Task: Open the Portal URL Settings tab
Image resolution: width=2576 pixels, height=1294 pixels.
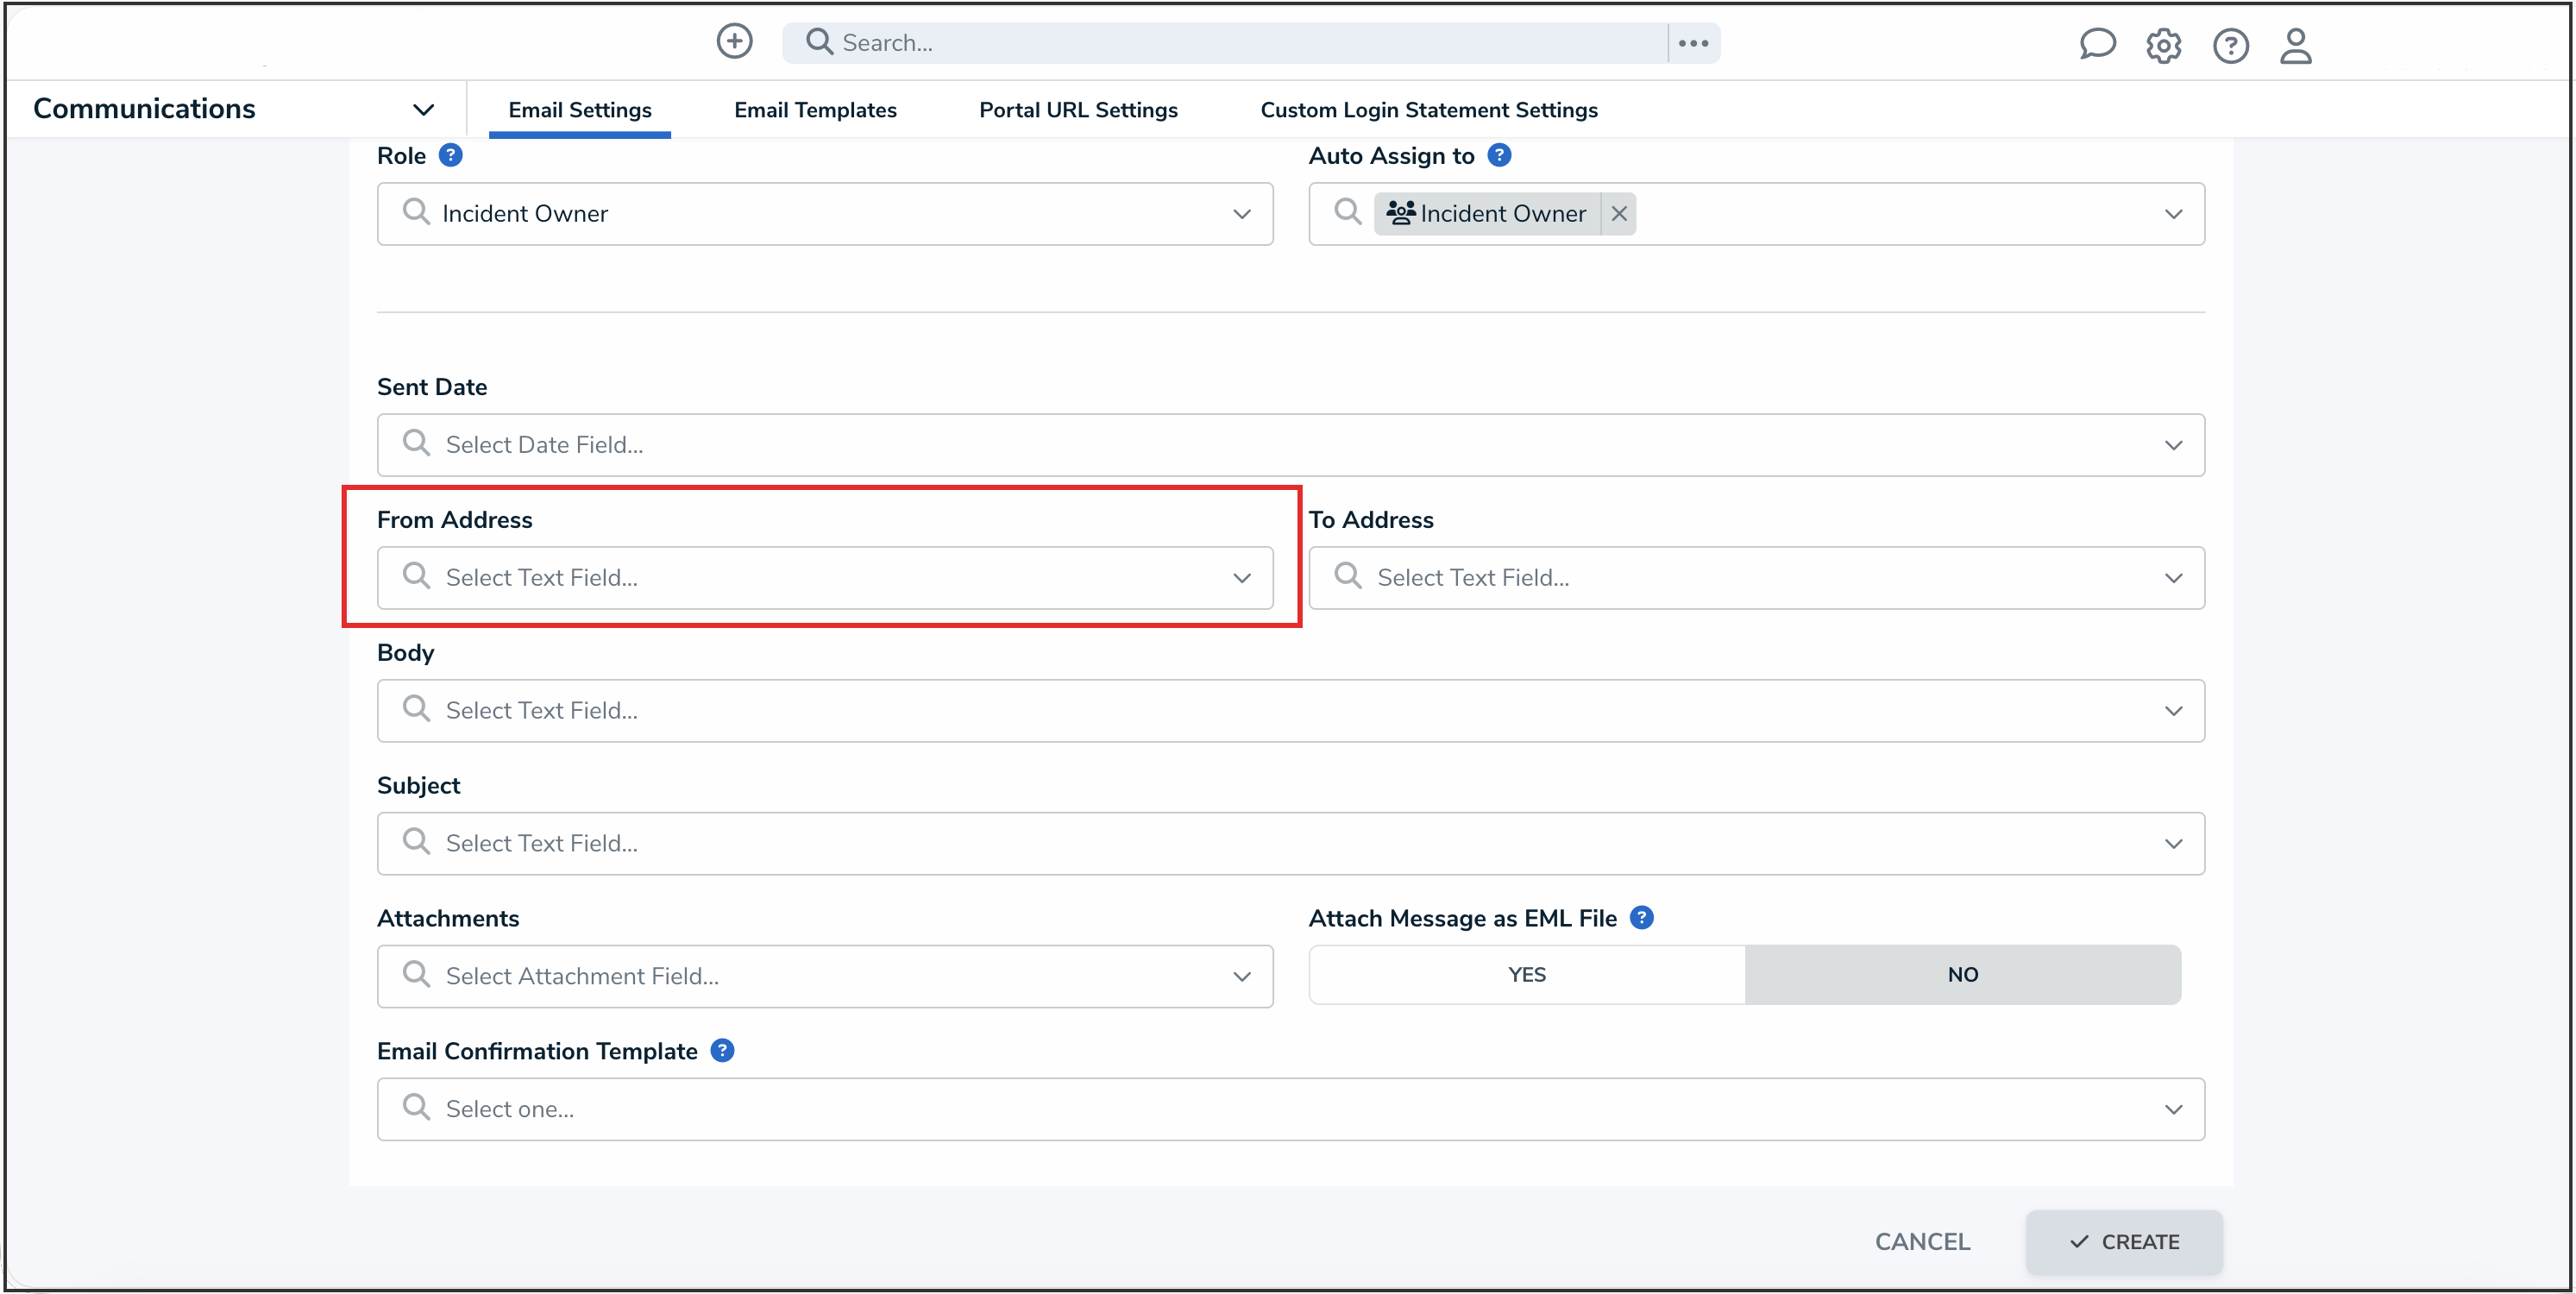Action: (x=1077, y=110)
